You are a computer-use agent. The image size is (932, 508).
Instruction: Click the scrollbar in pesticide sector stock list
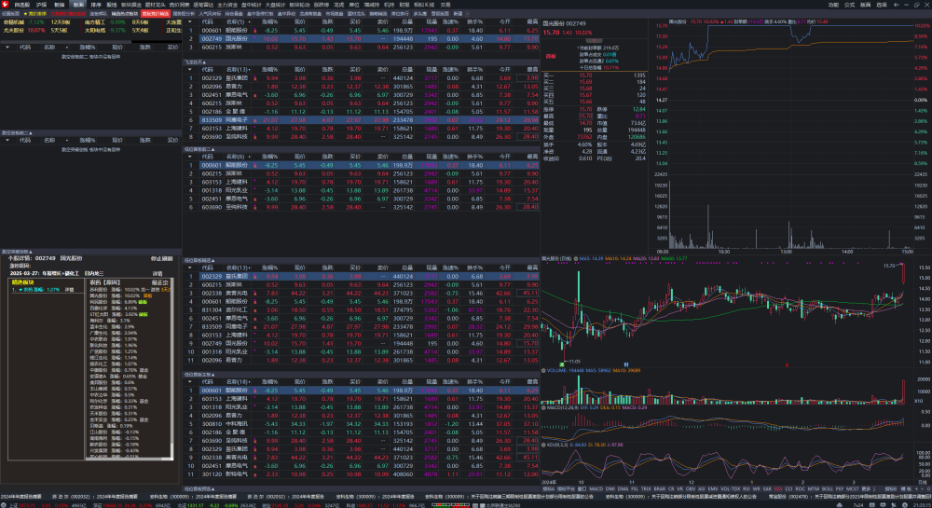pos(172,368)
